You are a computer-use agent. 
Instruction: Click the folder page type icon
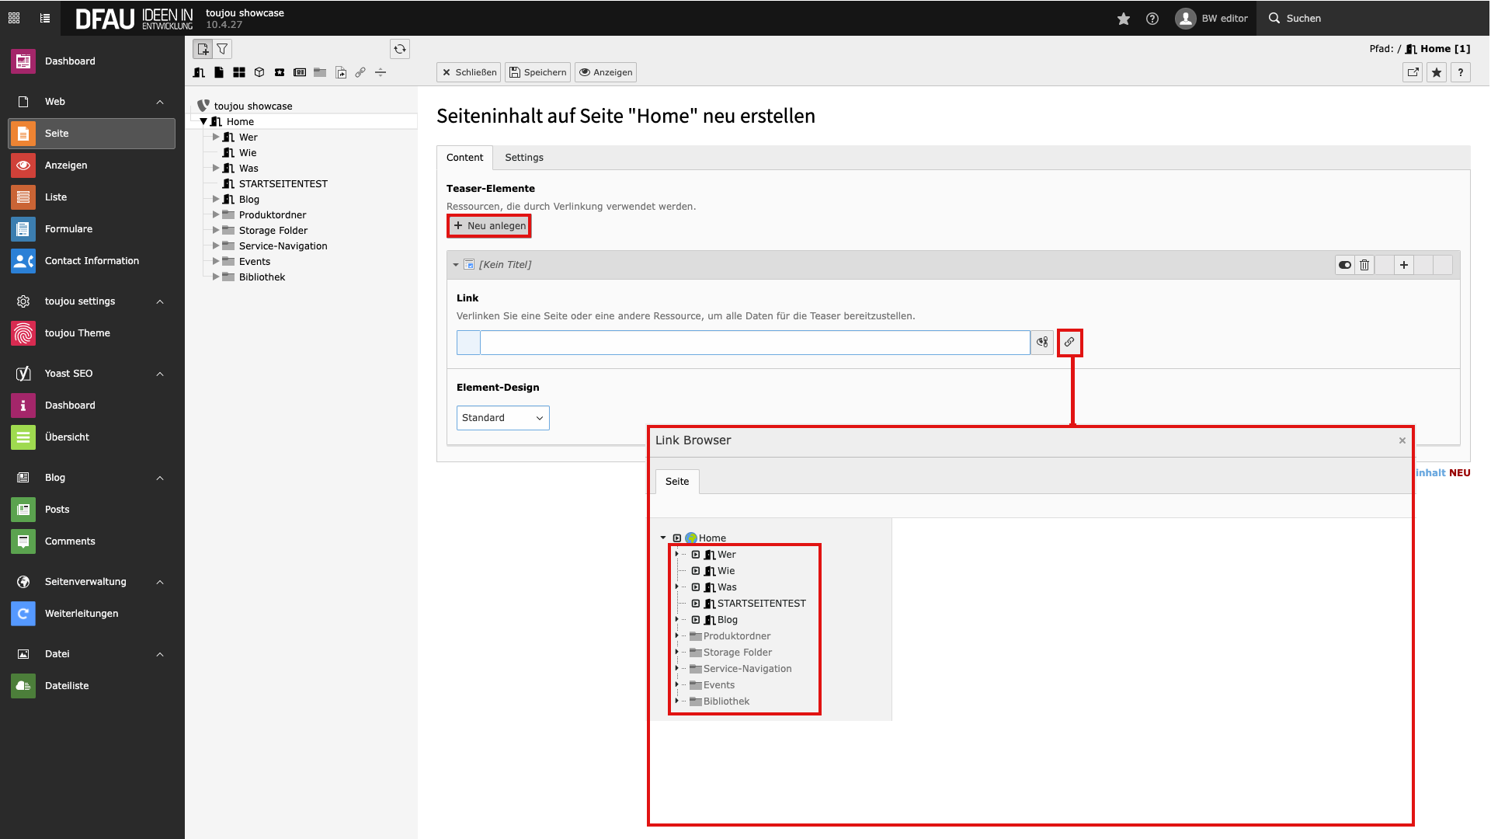coord(320,72)
